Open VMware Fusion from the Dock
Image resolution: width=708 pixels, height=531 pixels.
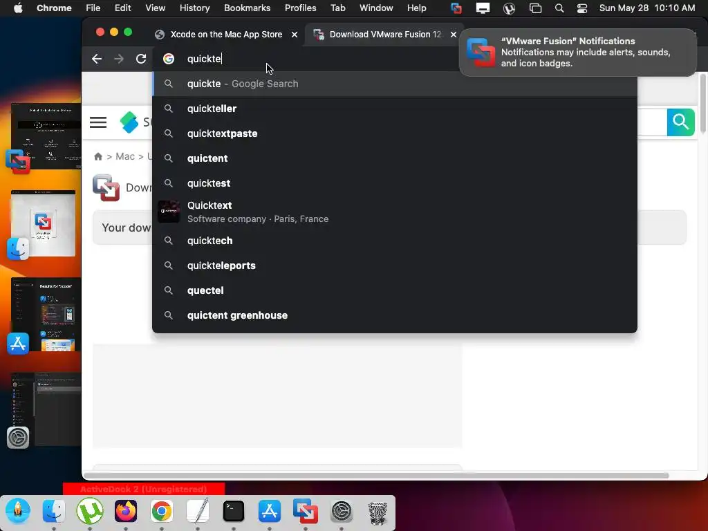(306, 511)
